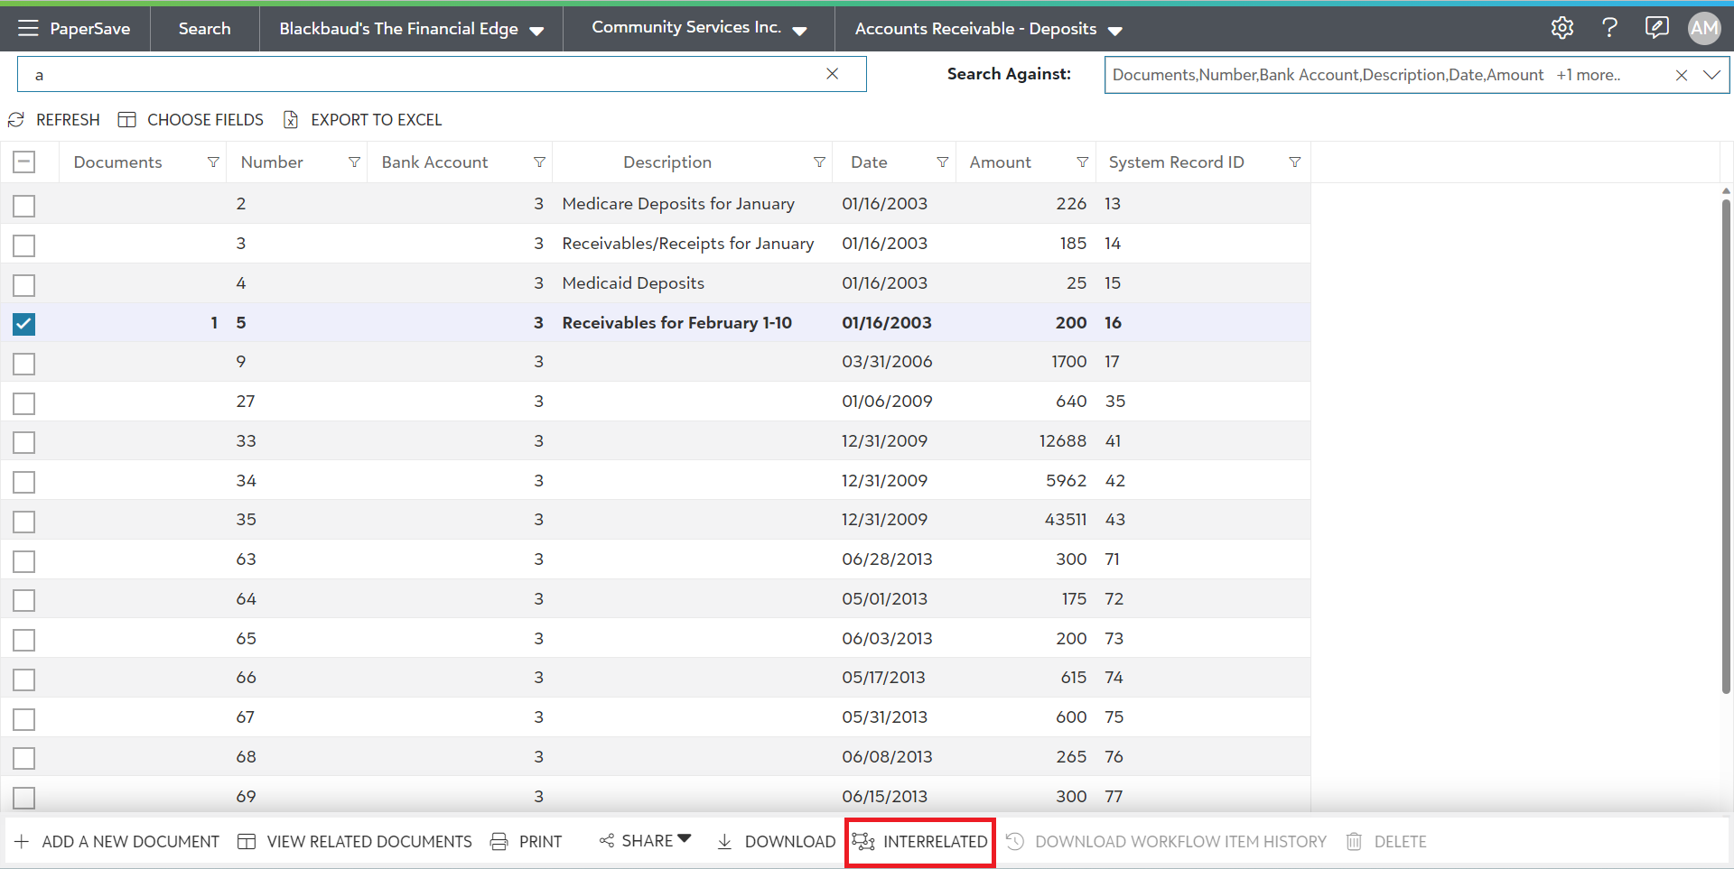1734x869 pixels.
Task: Filter the Description column
Action: tap(819, 162)
